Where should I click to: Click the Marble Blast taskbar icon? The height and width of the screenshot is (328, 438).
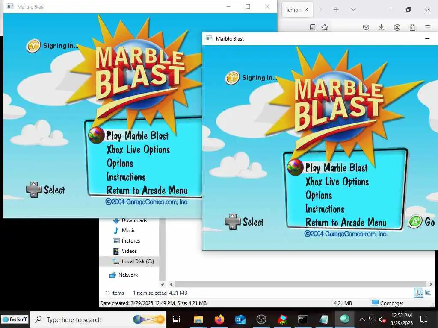(x=345, y=319)
